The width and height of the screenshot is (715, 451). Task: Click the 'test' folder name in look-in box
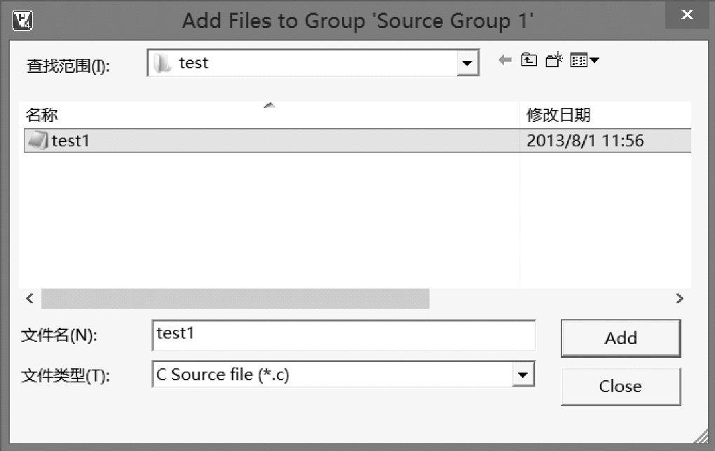tap(193, 63)
